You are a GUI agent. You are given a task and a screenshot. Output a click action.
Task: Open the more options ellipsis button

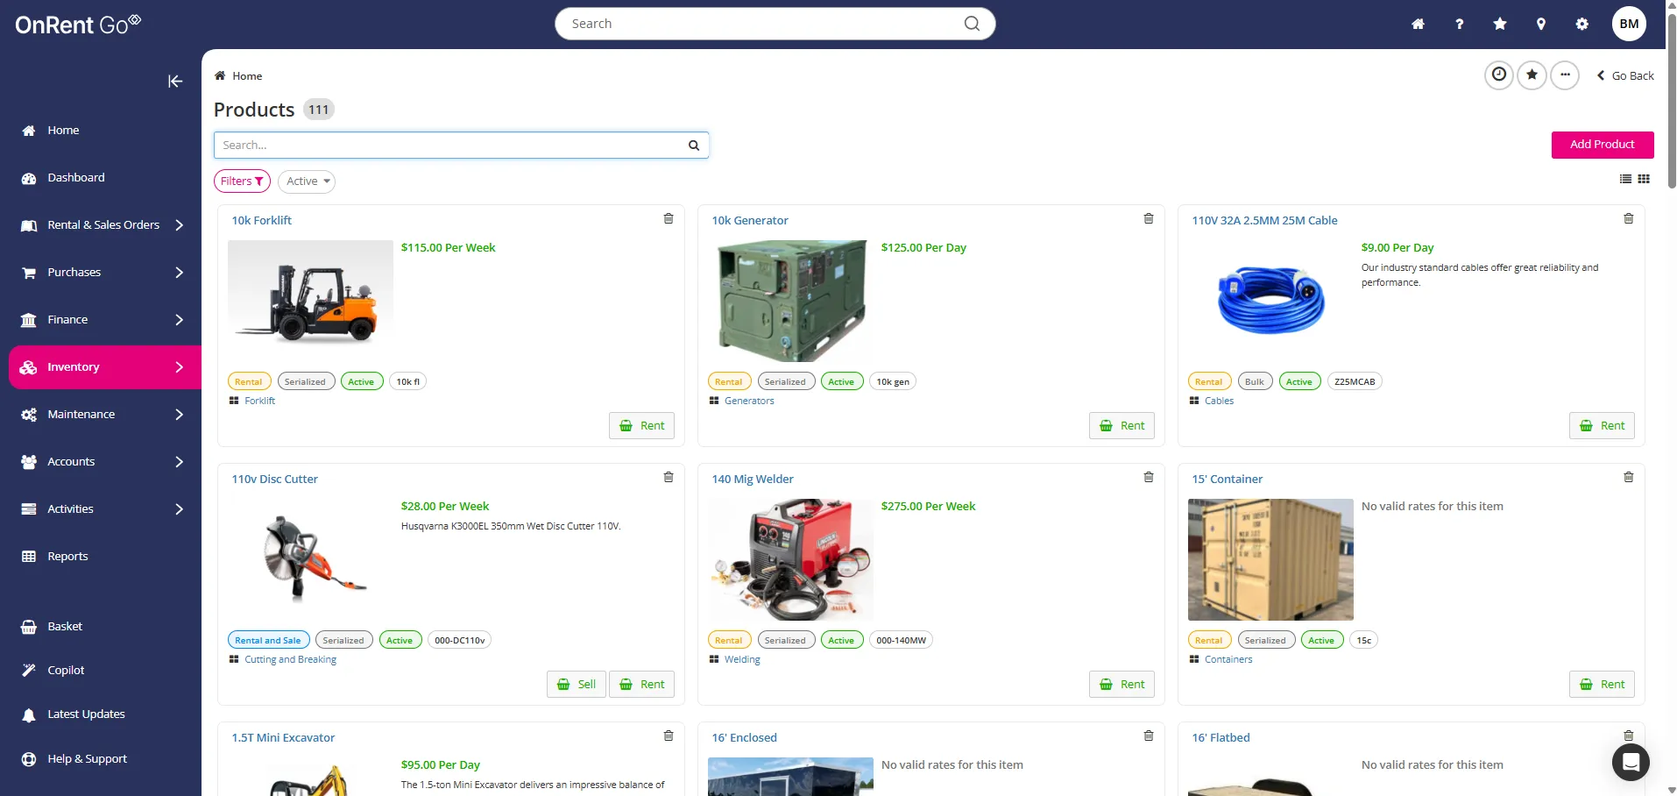(1565, 75)
